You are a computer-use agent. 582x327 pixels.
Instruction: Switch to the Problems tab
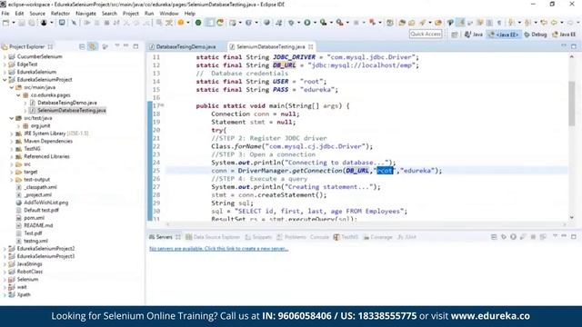click(291, 237)
